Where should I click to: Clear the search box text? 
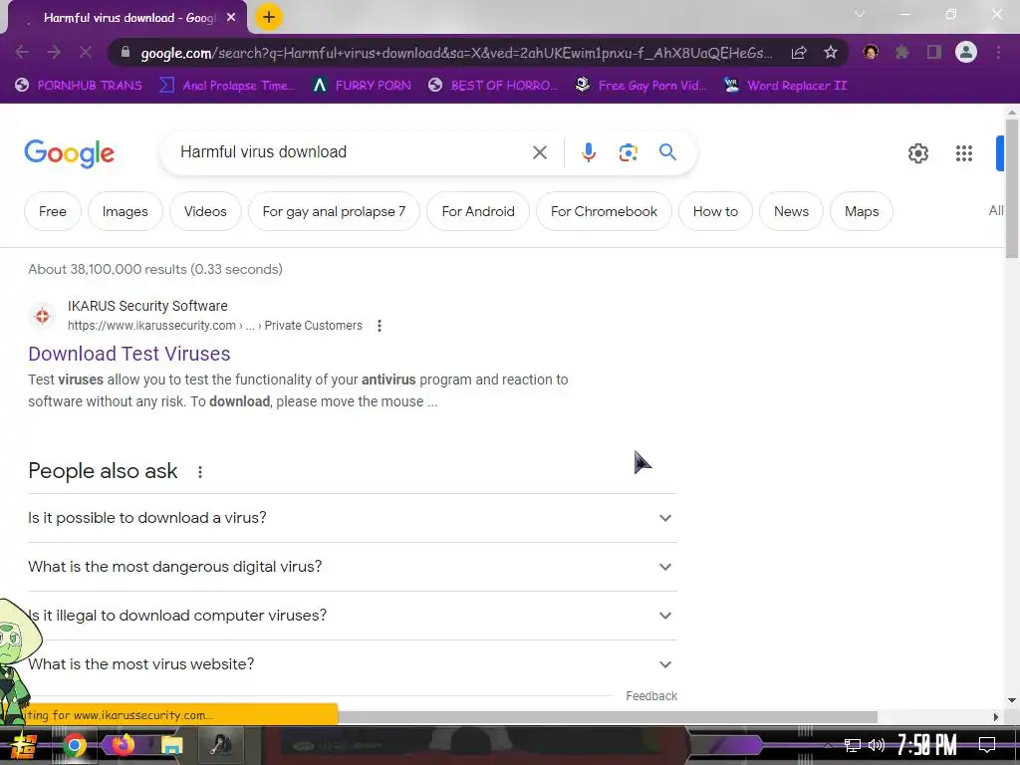(x=539, y=152)
